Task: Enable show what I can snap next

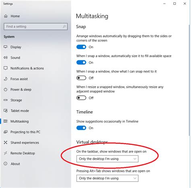Action: (x=81, y=78)
